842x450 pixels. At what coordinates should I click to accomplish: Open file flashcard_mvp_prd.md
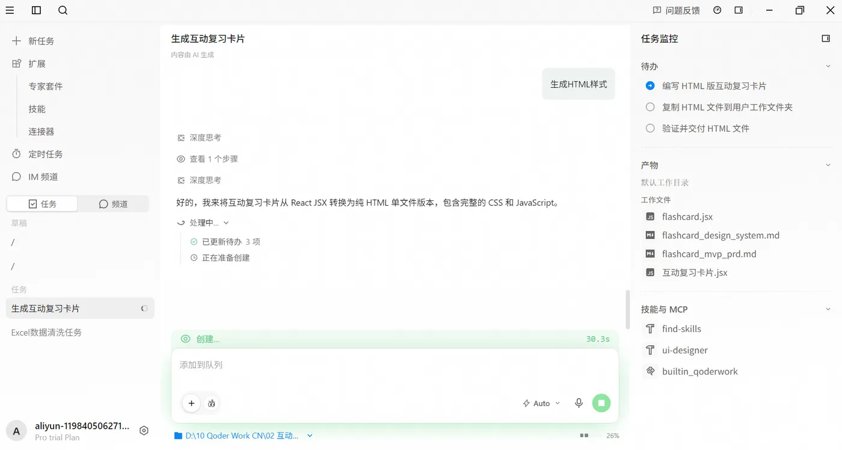(x=709, y=254)
